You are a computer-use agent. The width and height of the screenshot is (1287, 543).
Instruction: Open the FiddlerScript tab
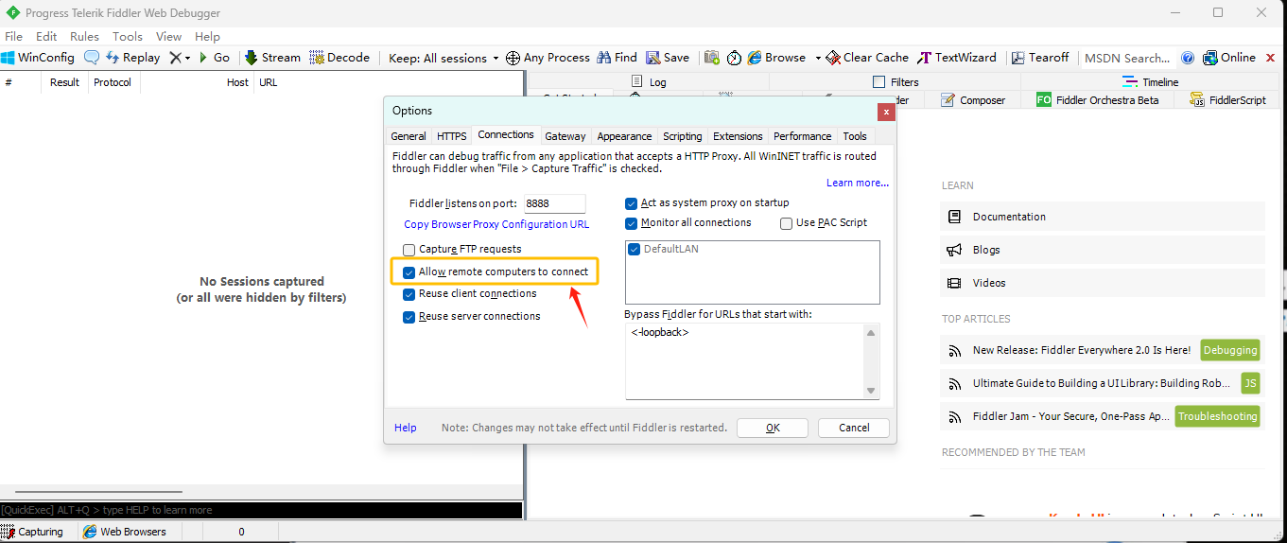click(1227, 100)
